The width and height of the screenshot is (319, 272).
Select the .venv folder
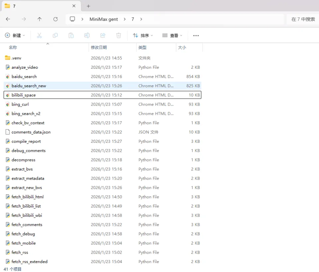16,58
